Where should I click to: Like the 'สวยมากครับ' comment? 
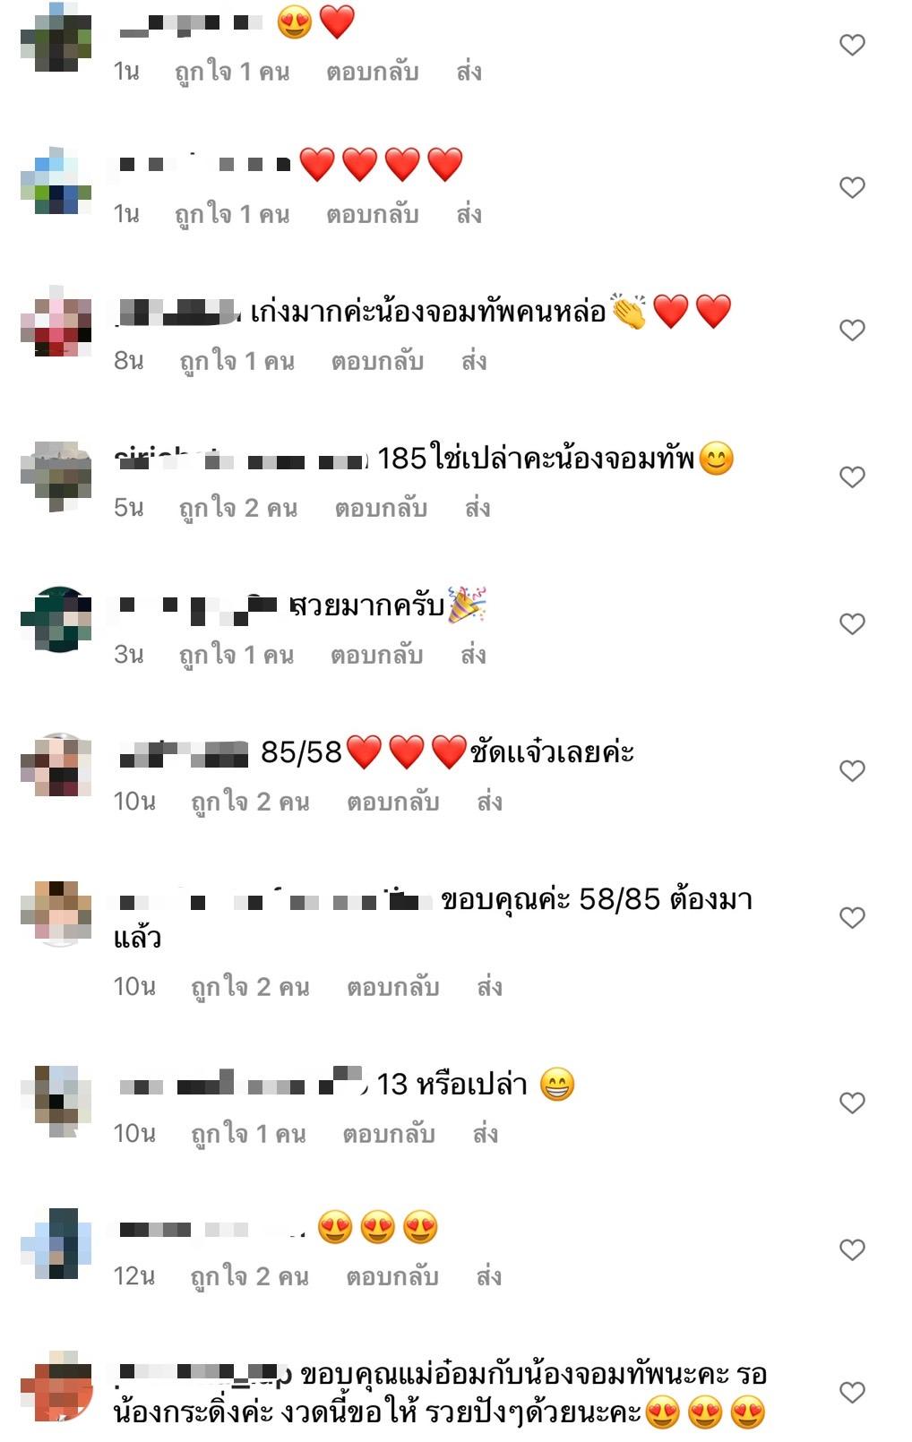pyautogui.click(x=852, y=623)
